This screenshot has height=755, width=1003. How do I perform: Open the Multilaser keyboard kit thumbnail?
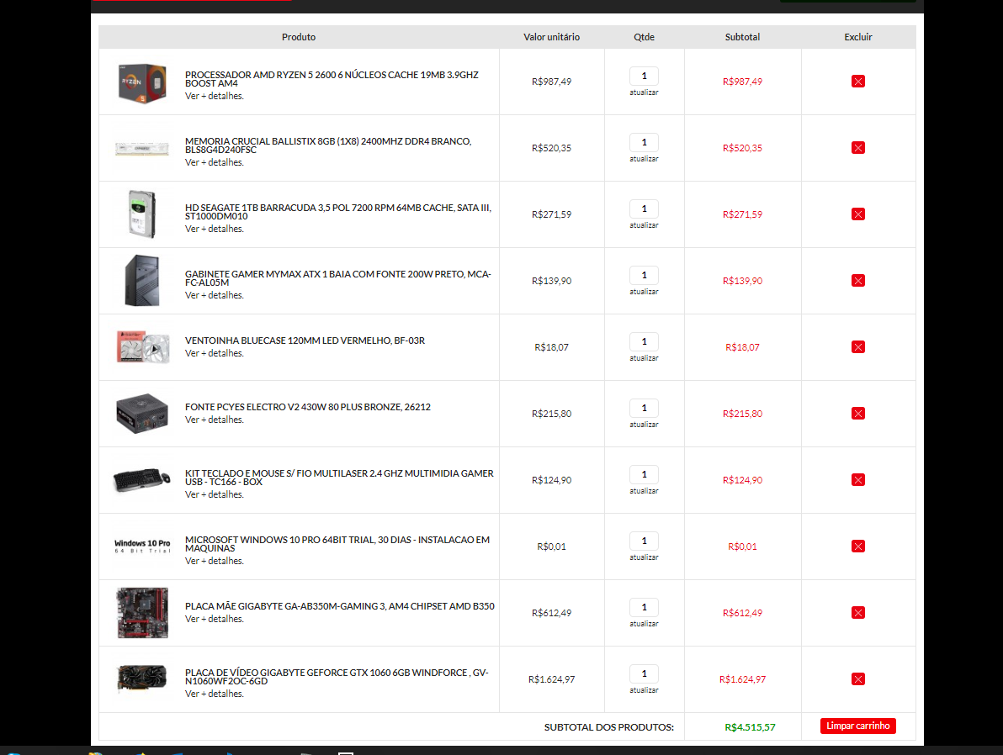[x=142, y=480]
